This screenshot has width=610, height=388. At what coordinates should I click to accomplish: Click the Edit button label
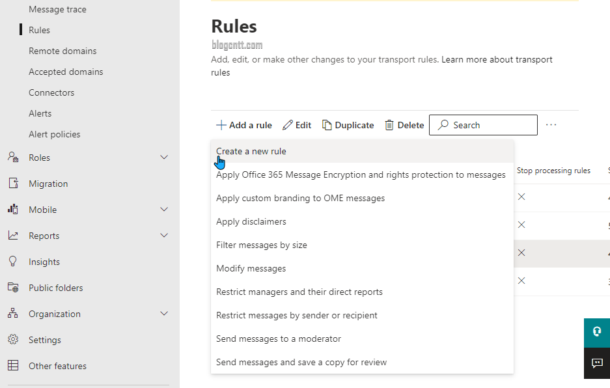[303, 125]
